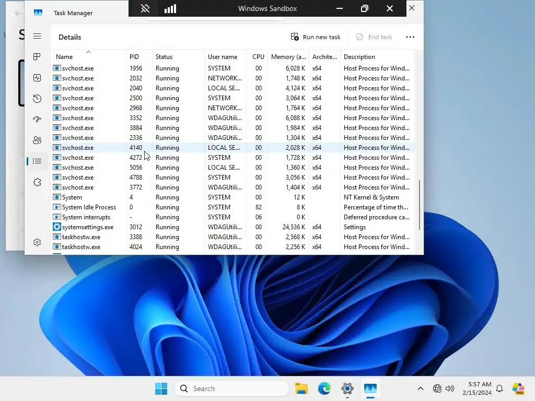Select svchost.exe row with PID 3772
This screenshot has width=535, height=401.
233,187
